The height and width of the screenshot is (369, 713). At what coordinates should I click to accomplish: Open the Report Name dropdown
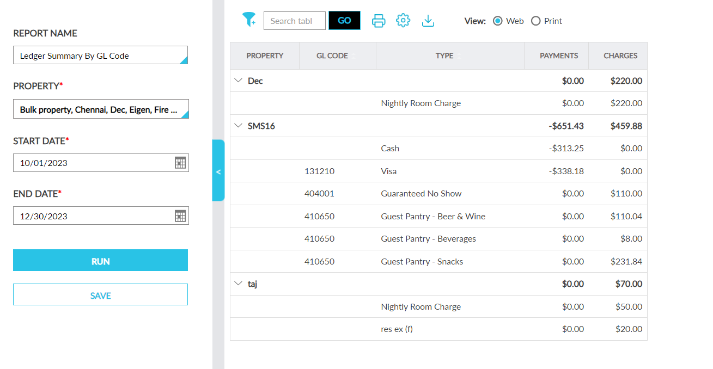coord(101,56)
